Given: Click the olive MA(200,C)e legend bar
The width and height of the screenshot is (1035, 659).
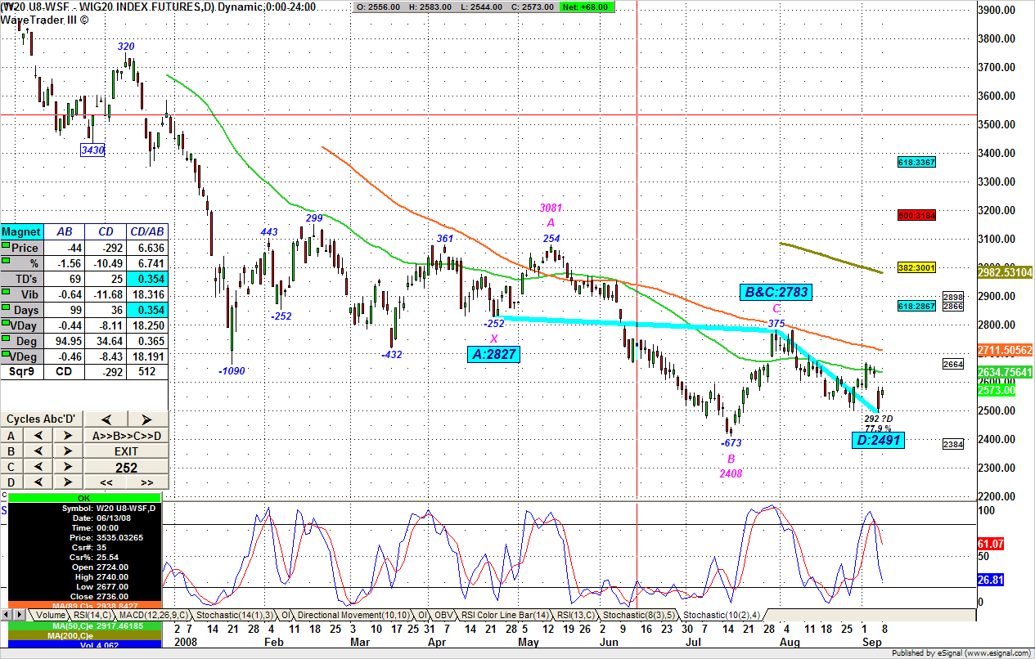Looking at the screenshot, I should tap(84, 635).
